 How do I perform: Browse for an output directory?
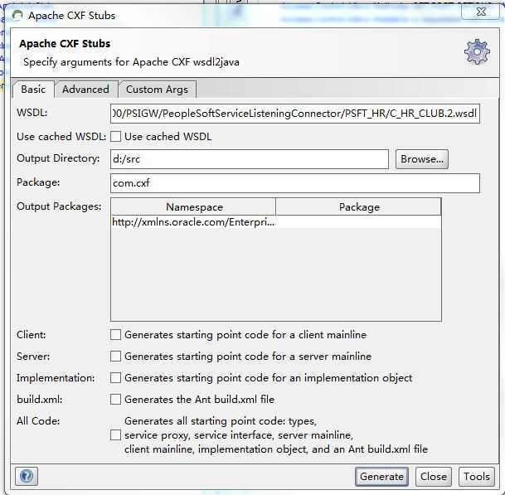click(x=422, y=159)
